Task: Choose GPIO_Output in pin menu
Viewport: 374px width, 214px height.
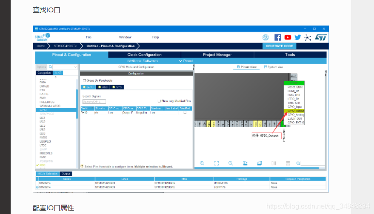Action: point(294,111)
